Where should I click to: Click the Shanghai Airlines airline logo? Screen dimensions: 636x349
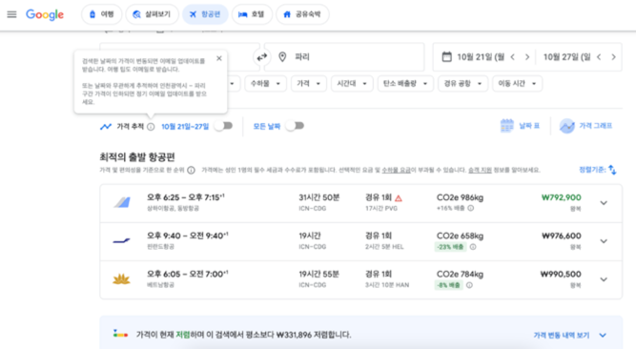tap(122, 202)
